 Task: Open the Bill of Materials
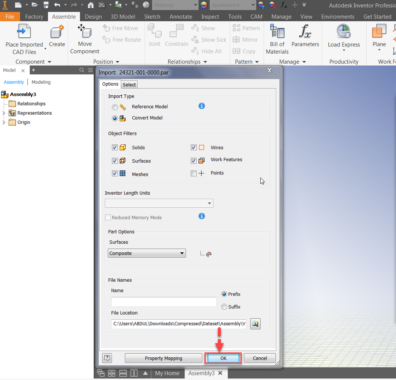[x=277, y=37]
